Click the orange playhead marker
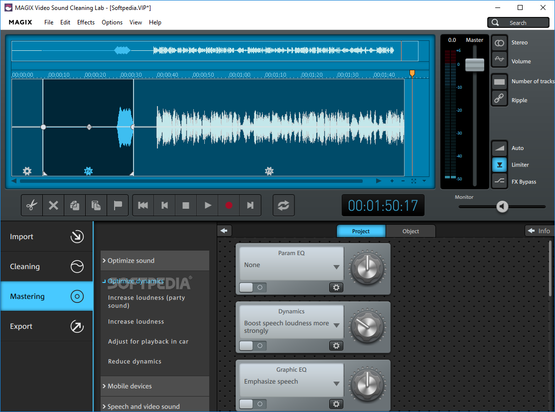555x412 pixels. click(x=412, y=73)
